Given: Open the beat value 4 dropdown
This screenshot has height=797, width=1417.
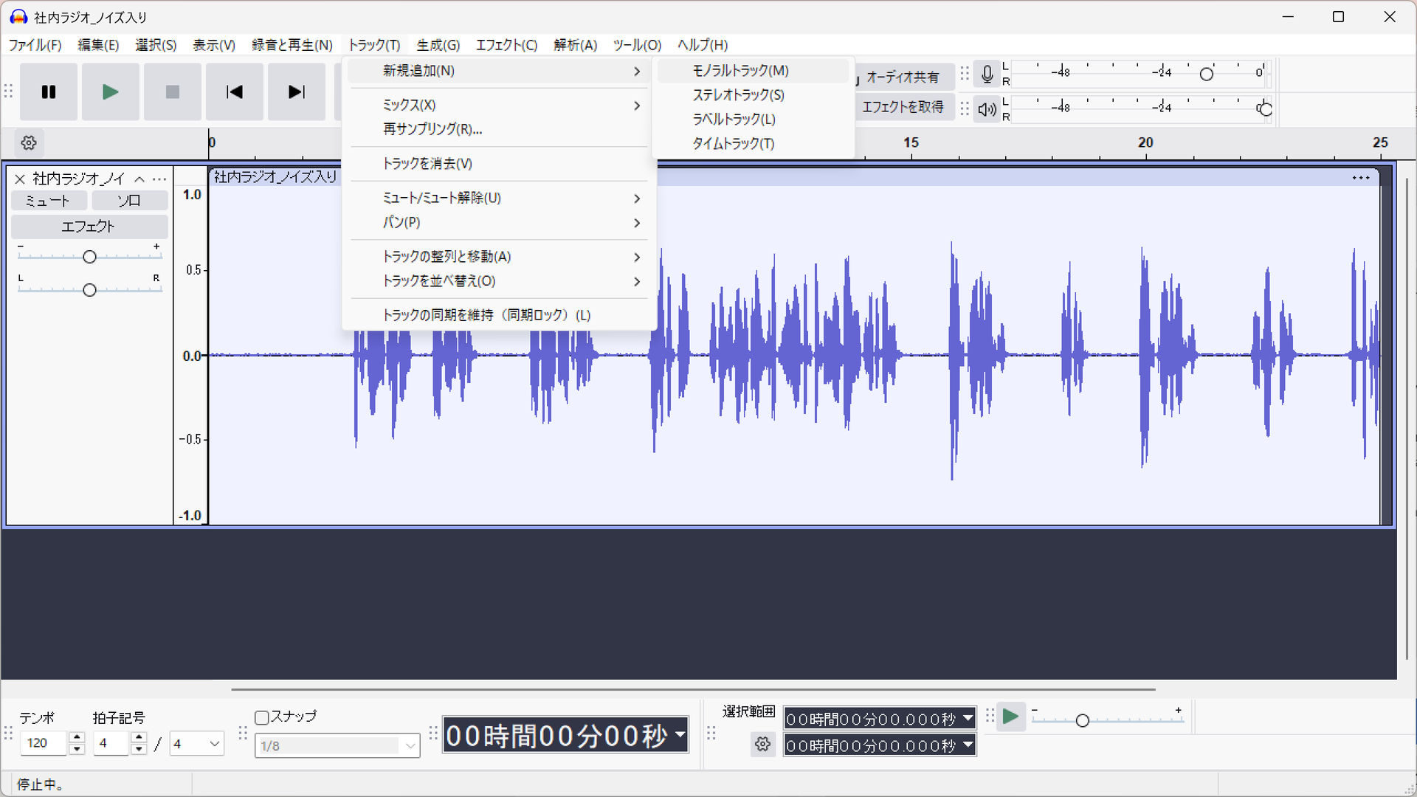Looking at the screenshot, I should (x=196, y=744).
